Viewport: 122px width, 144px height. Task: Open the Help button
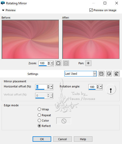pos(83,139)
